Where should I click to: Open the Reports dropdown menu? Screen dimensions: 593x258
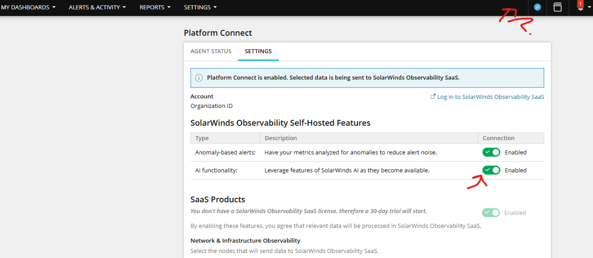(155, 7)
